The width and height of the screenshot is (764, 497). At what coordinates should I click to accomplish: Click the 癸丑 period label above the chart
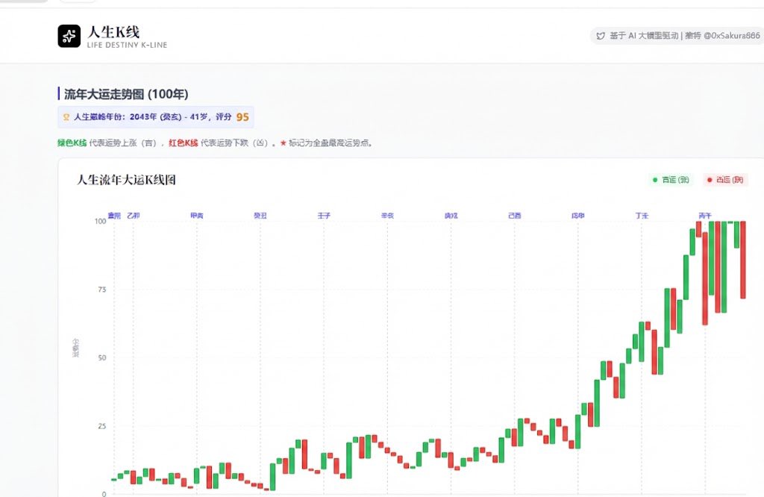tap(260, 216)
